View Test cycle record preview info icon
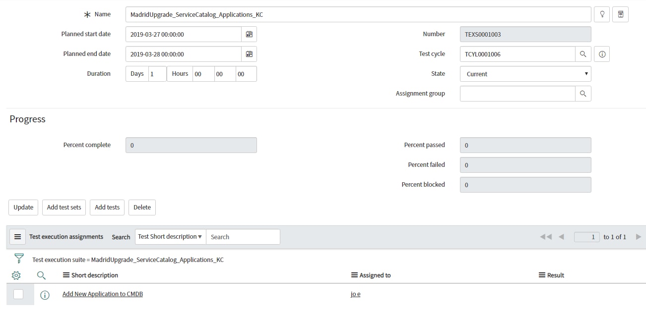This screenshot has height=312, width=646. [601, 53]
